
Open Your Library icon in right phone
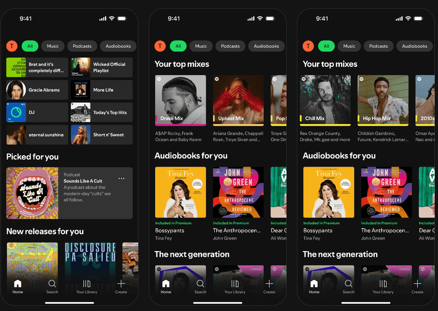pos(383,284)
